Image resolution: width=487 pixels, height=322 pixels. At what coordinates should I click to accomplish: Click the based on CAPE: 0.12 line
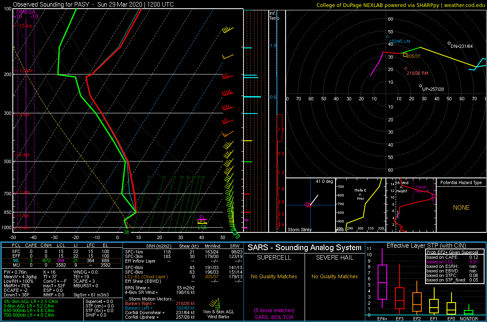click(x=452, y=257)
